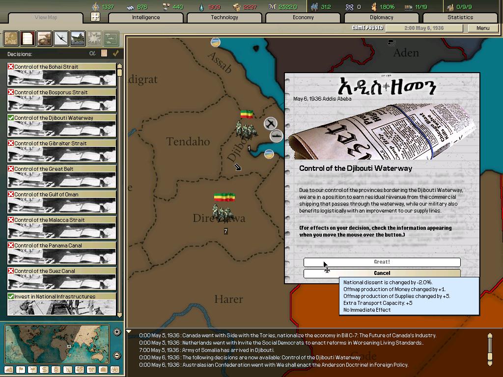Click the metal bars resource icon
503x377 pixels.
click(x=130, y=7)
